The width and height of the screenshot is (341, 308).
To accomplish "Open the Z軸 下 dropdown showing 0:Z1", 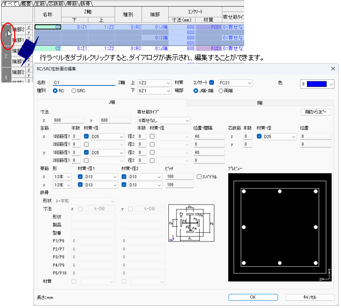I will pyautogui.click(x=154, y=91).
